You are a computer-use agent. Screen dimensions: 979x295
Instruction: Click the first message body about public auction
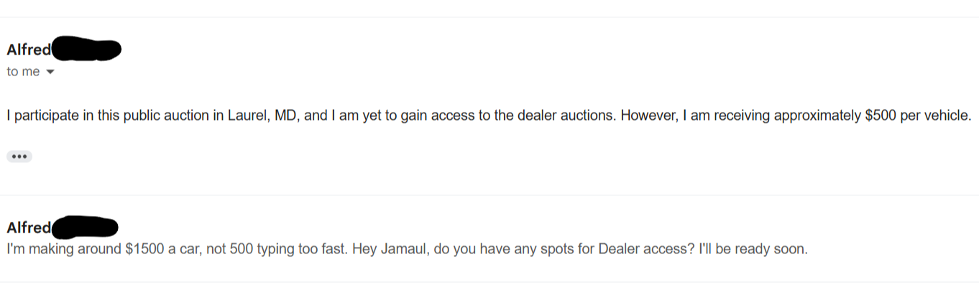pyautogui.click(x=489, y=116)
